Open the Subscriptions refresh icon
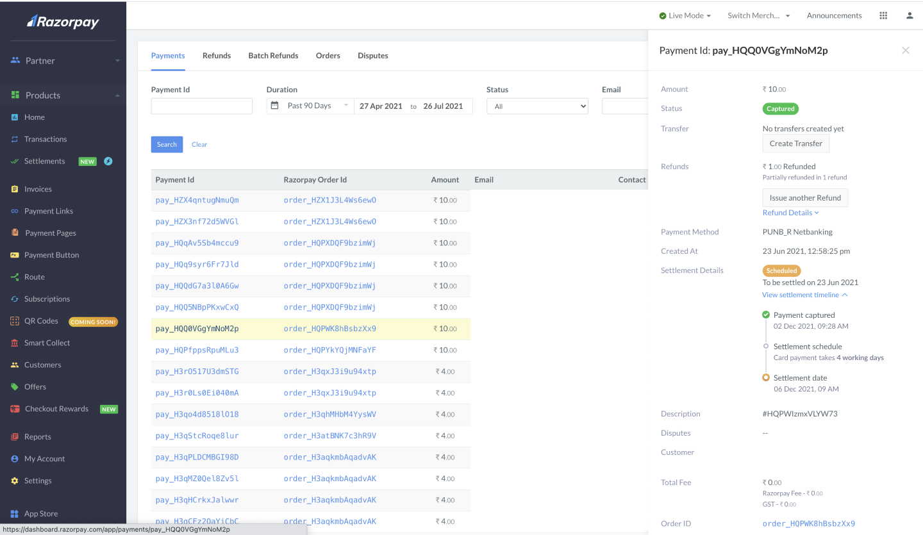The width and height of the screenshot is (923, 535). [15, 299]
